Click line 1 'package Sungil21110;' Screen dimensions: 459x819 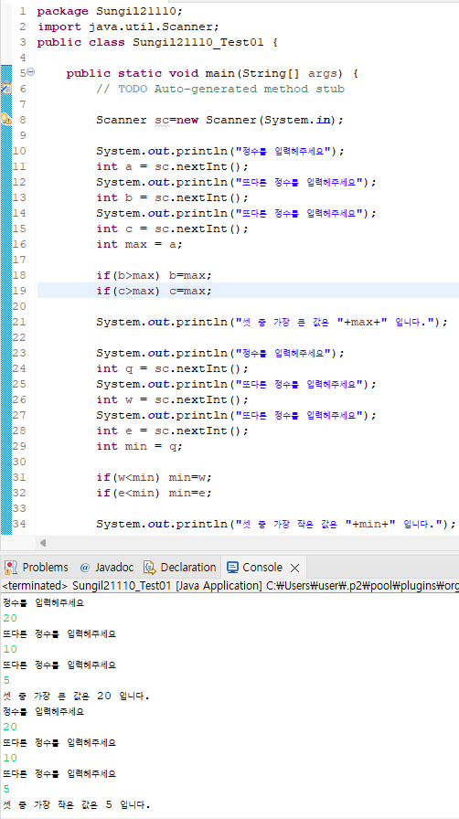[x=111, y=11]
